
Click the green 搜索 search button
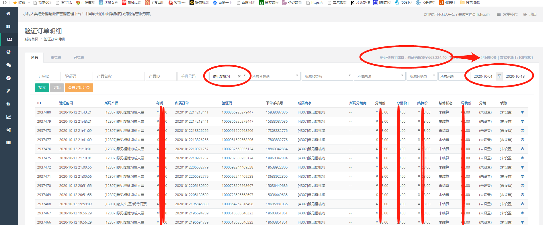pos(42,88)
